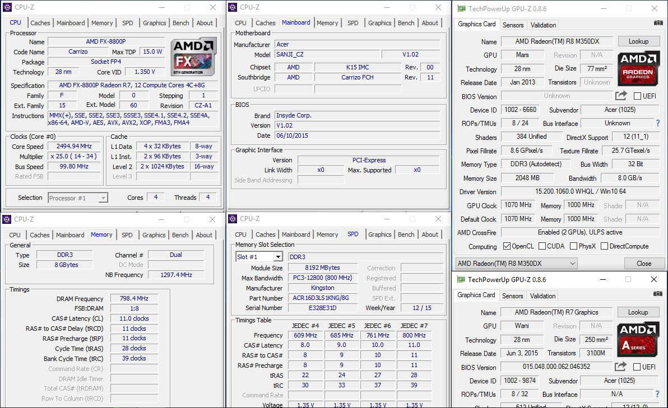Screen dimensions: 668x408
Task: Click the AMD Radeon Graphics logo
Action: [x=638, y=68]
